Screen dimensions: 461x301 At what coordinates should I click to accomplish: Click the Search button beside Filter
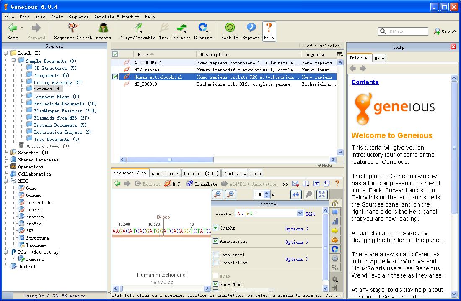pyautogui.click(x=445, y=32)
